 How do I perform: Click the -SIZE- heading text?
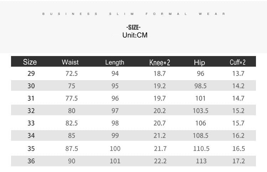click(x=133, y=27)
